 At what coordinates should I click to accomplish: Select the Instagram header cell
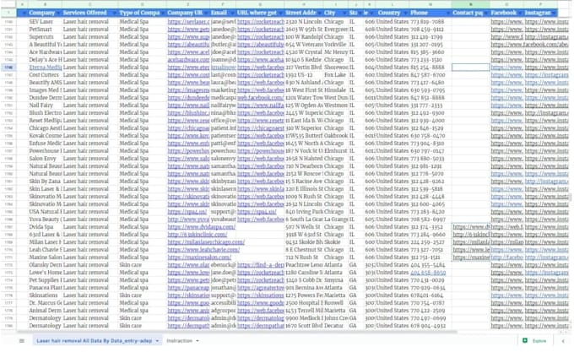point(541,13)
